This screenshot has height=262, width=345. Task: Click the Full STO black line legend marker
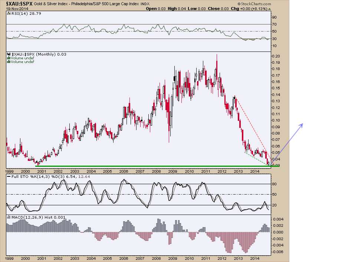9,177
